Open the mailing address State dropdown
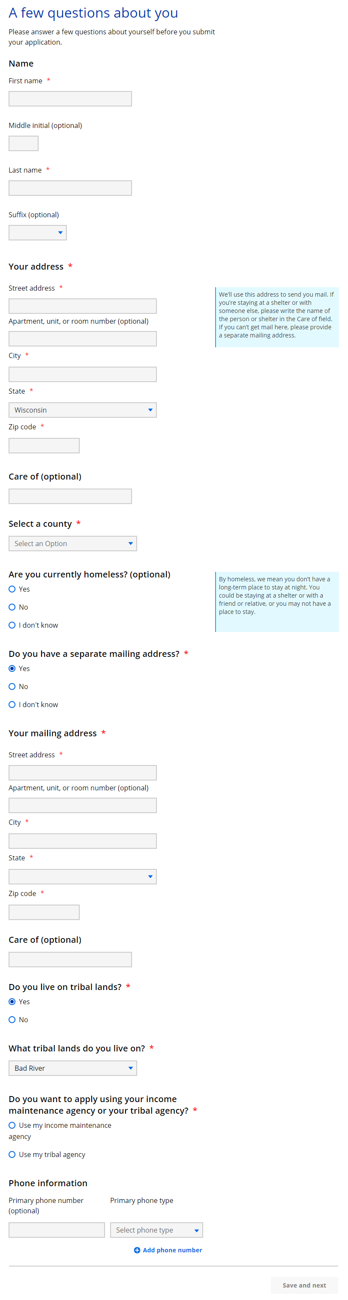Image resolution: width=348 pixels, height=1300 pixels. [83, 877]
